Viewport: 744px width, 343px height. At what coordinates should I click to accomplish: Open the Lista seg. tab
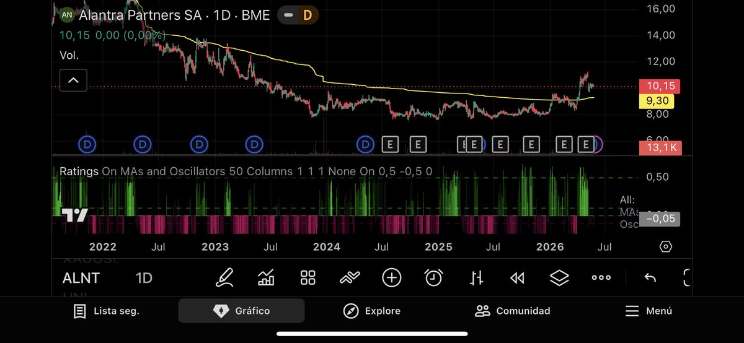106,311
